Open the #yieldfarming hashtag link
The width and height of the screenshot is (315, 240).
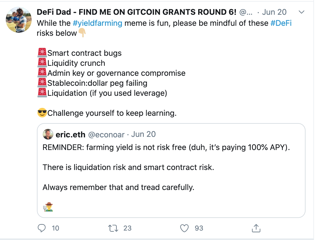[x=97, y=23]
